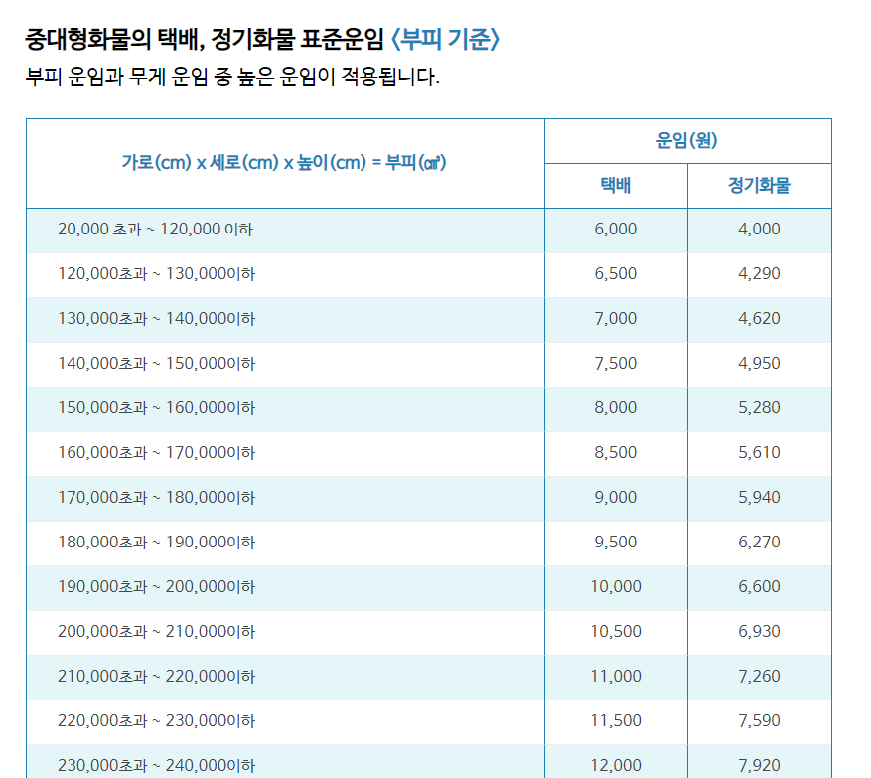Click the 택배 fare value '11,000'
This screenshot has width=871, height=778.
coord(616,677)
